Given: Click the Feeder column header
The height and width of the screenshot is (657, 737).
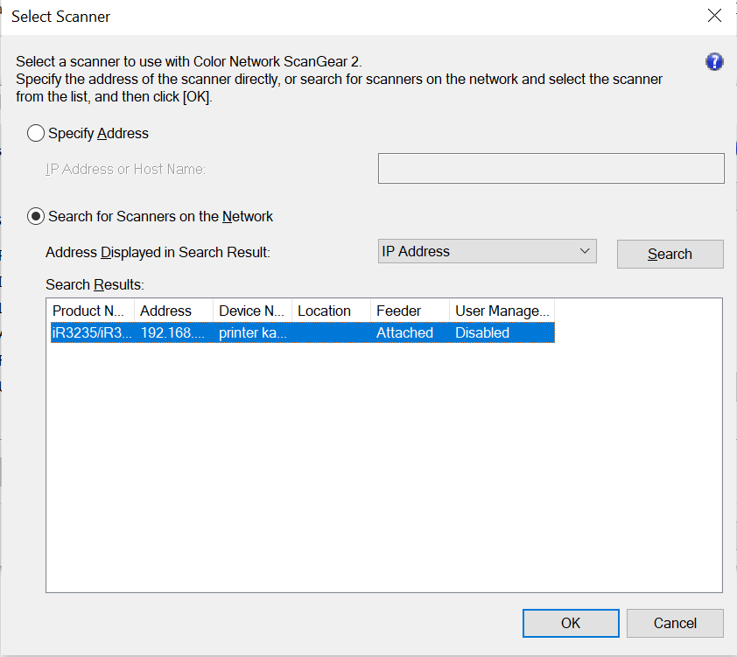Looking at the screenshot, I should tap(410, 311).
